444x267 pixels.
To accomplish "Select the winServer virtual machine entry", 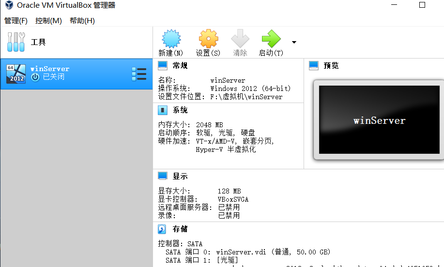I will 77,74.
